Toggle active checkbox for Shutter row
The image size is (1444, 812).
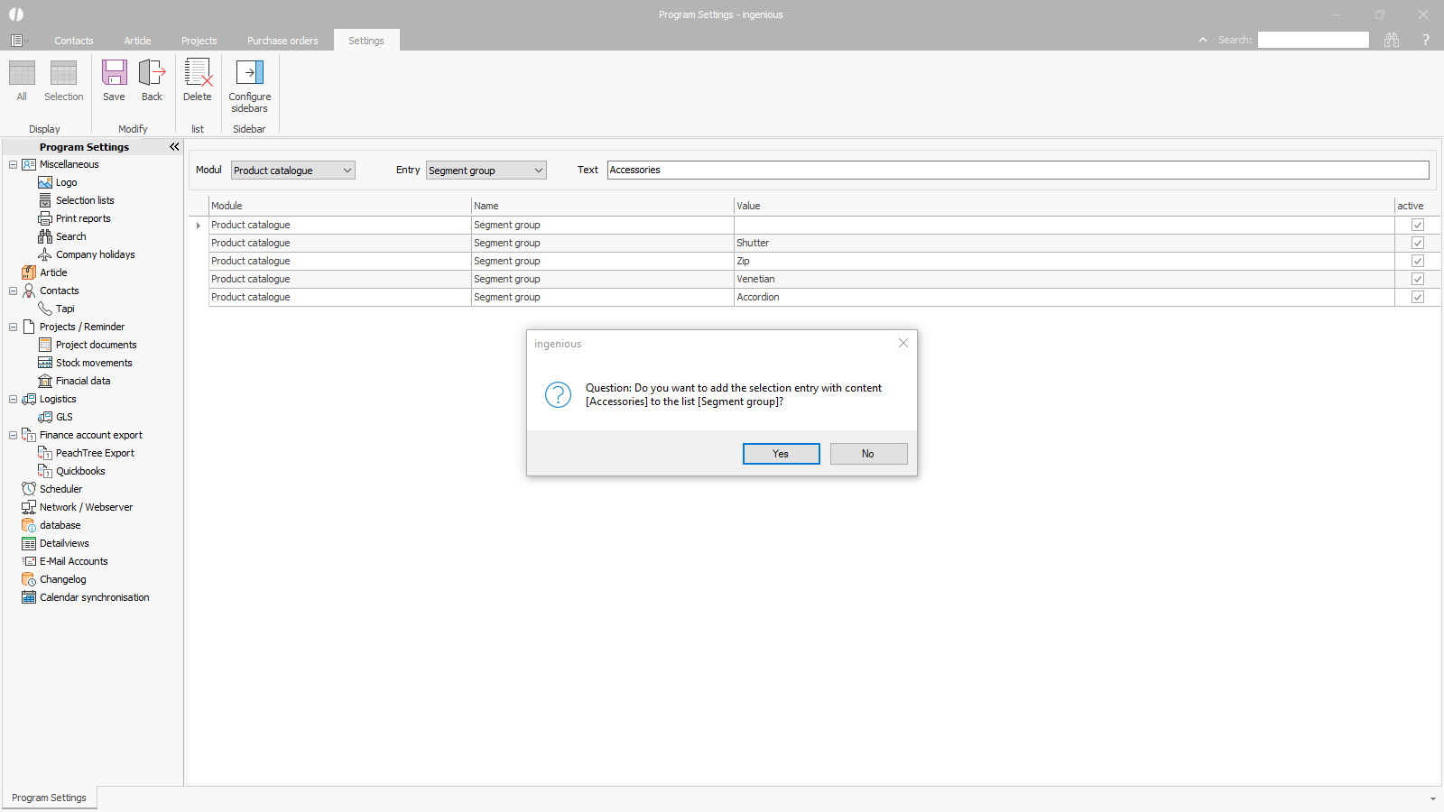[1418, 243]
